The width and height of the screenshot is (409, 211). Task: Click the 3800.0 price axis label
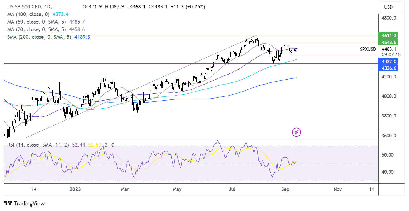pos(389,116)
